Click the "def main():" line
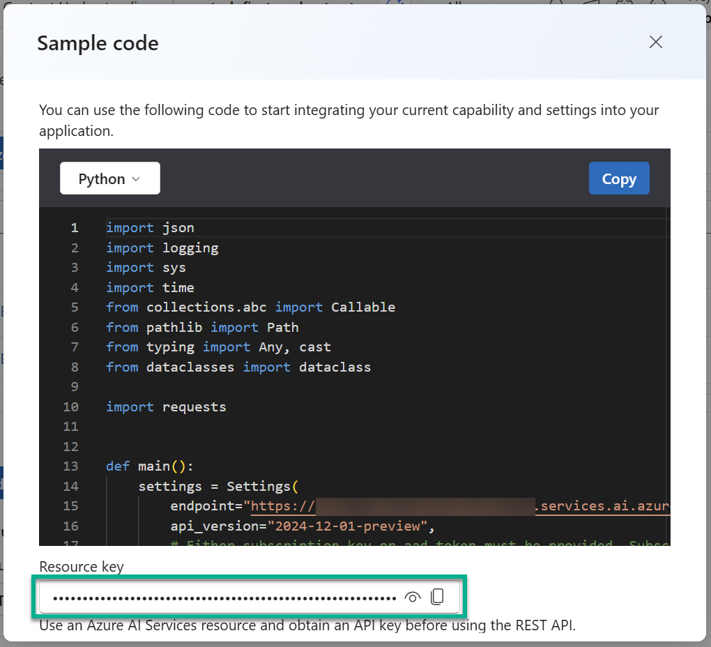Image resolution: width=711 pixels, height=647 pixels. click(x=150, y=466)
